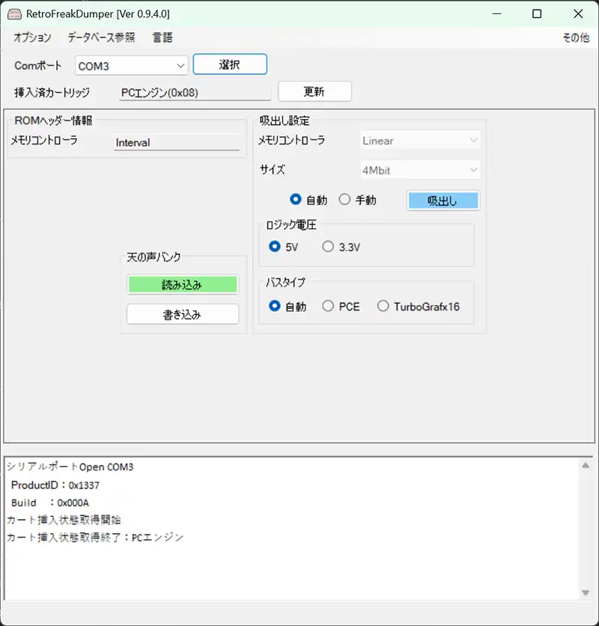Image resolution: width=599 pixels, height=626 pixels.
Task: Select the 手動 manual radio button
Action: coord(345,200)
